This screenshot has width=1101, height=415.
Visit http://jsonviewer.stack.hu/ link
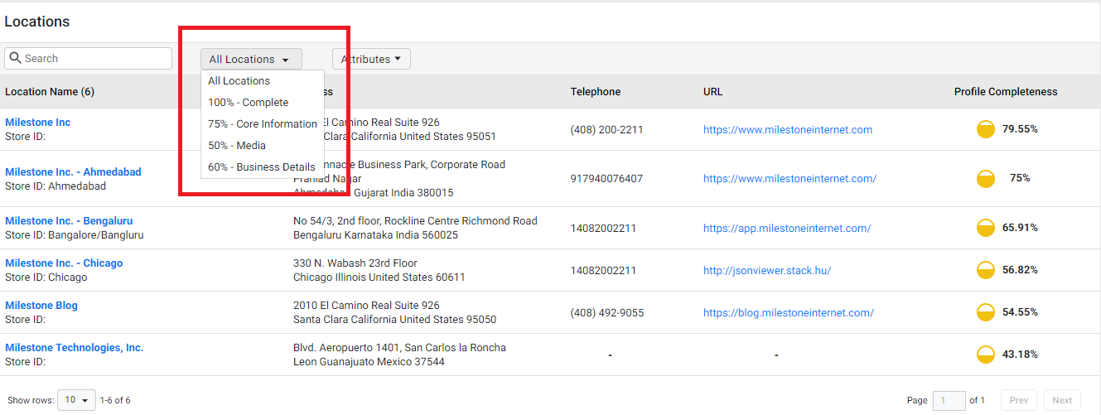[767, 271]
